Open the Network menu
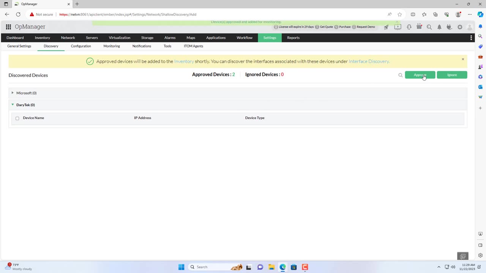 [x=68, y=38]
